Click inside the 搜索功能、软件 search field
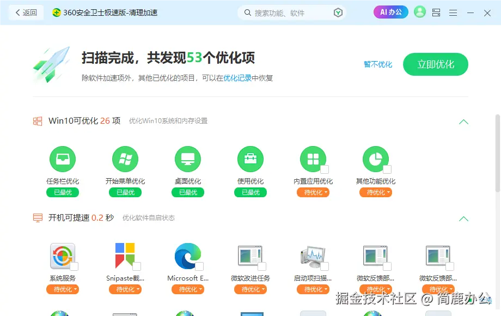The width and height of the screenshot is (501, 316). (x=289, y=12)
